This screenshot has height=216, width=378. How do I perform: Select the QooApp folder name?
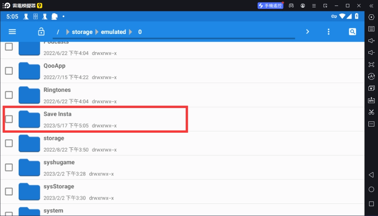54,66
